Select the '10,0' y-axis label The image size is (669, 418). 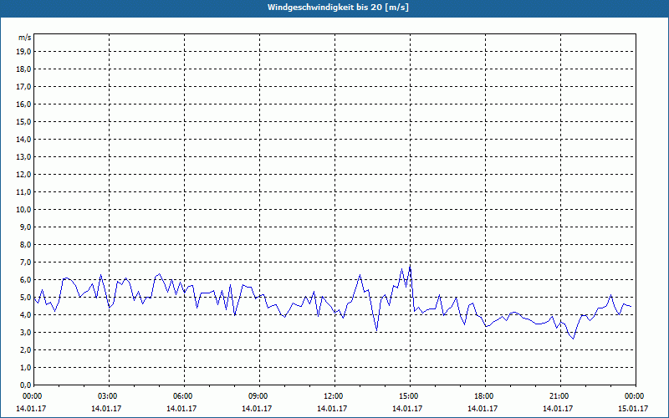tap(23, 210)
